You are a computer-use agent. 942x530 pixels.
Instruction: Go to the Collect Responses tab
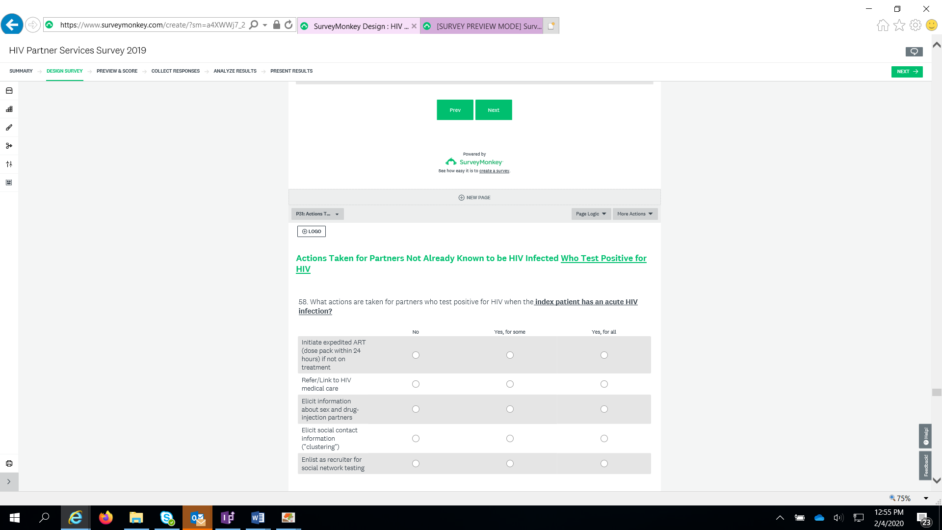click(175, 71)
